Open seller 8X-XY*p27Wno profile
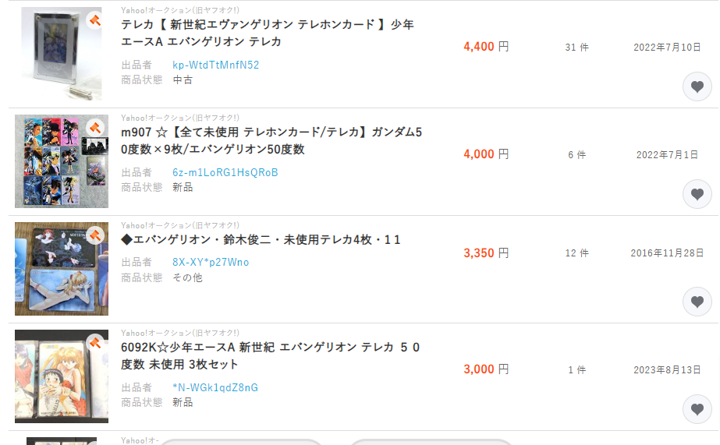Viewport: 720px width, 445px height. (211, 262)
